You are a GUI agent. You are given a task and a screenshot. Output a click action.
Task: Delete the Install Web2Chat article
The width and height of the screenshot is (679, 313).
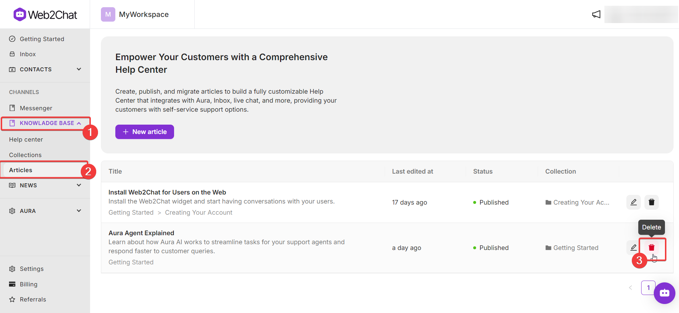[652, 202]
